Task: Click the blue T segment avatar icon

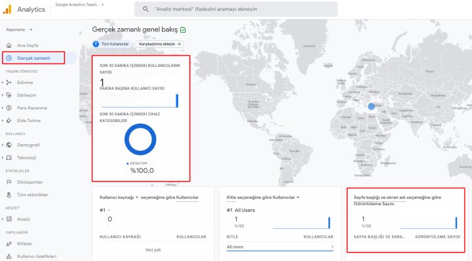Action: 96,44
